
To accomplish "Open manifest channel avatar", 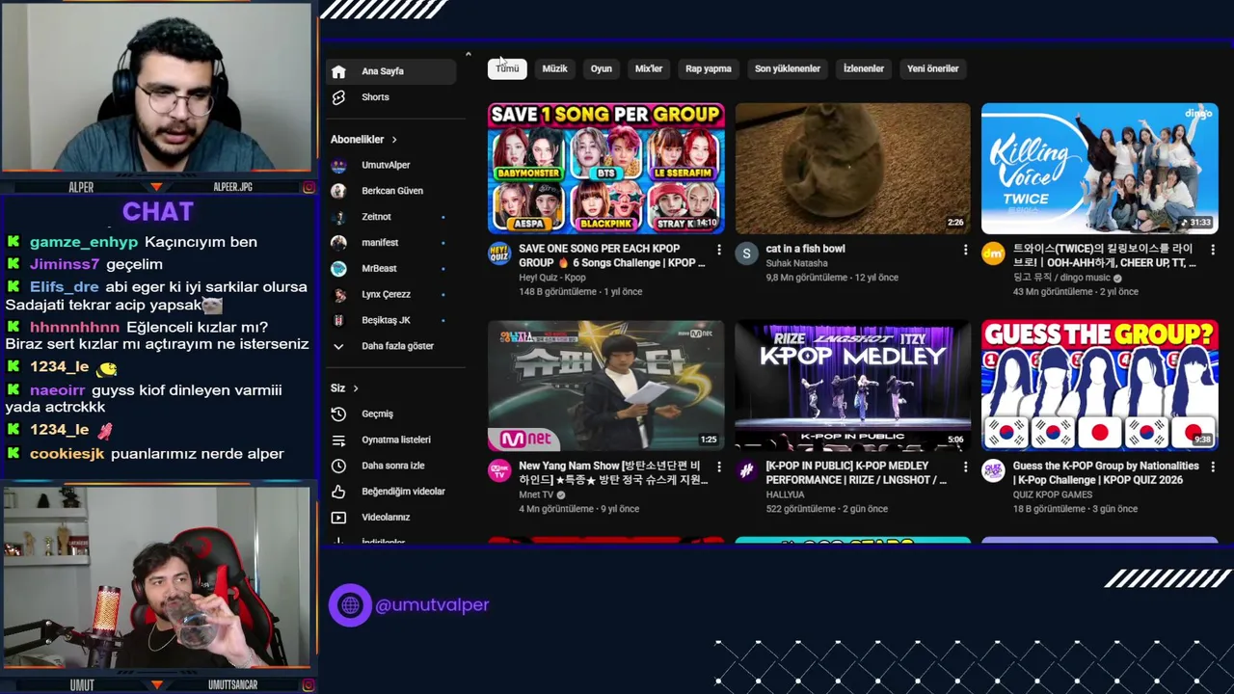I will click(x=338, y=243).
